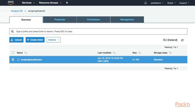
Task: Focus the prefix search field
Action: click(98, 31)
